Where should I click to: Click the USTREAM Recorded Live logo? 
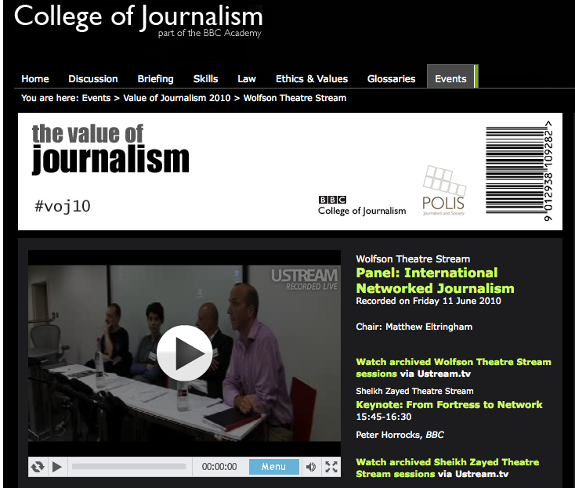305,280
